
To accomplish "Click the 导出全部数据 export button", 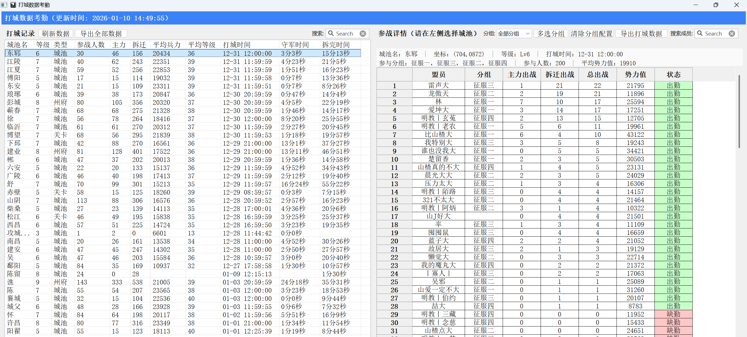I will tap(101, 34).
